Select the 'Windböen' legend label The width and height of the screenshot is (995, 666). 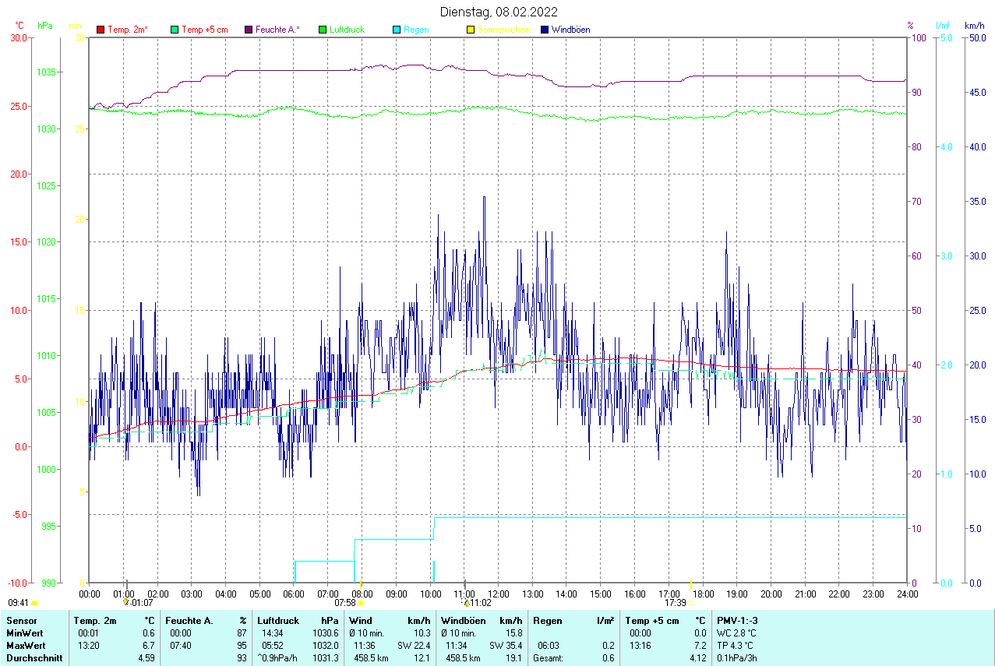pyautogui.click(x=571, y=30)
